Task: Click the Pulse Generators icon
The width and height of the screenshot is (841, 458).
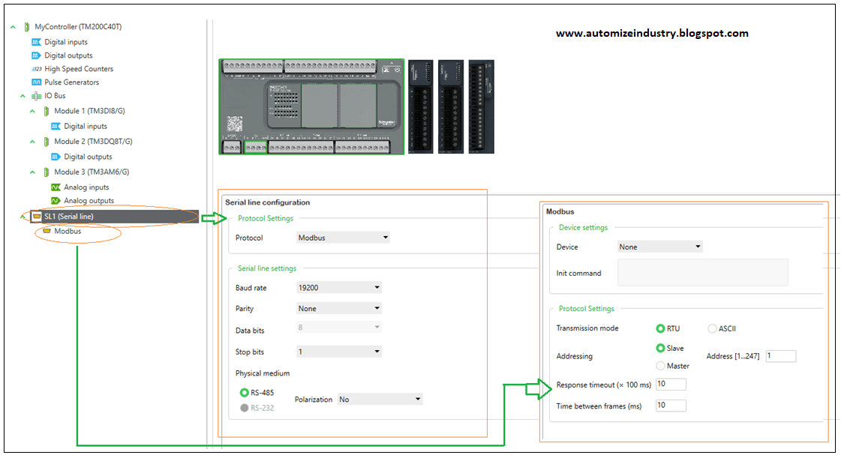Action: (37, 82)
